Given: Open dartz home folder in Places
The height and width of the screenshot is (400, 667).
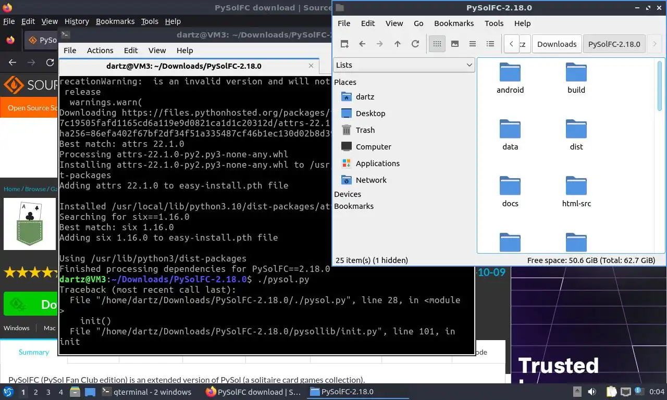Looking at the screenshot, I should [x=365, y=97].
